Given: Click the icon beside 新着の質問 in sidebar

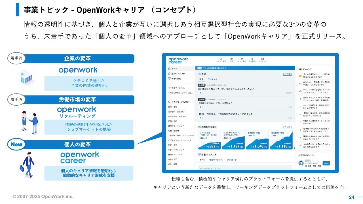Looking at the screenshot, I should (169, 78).
